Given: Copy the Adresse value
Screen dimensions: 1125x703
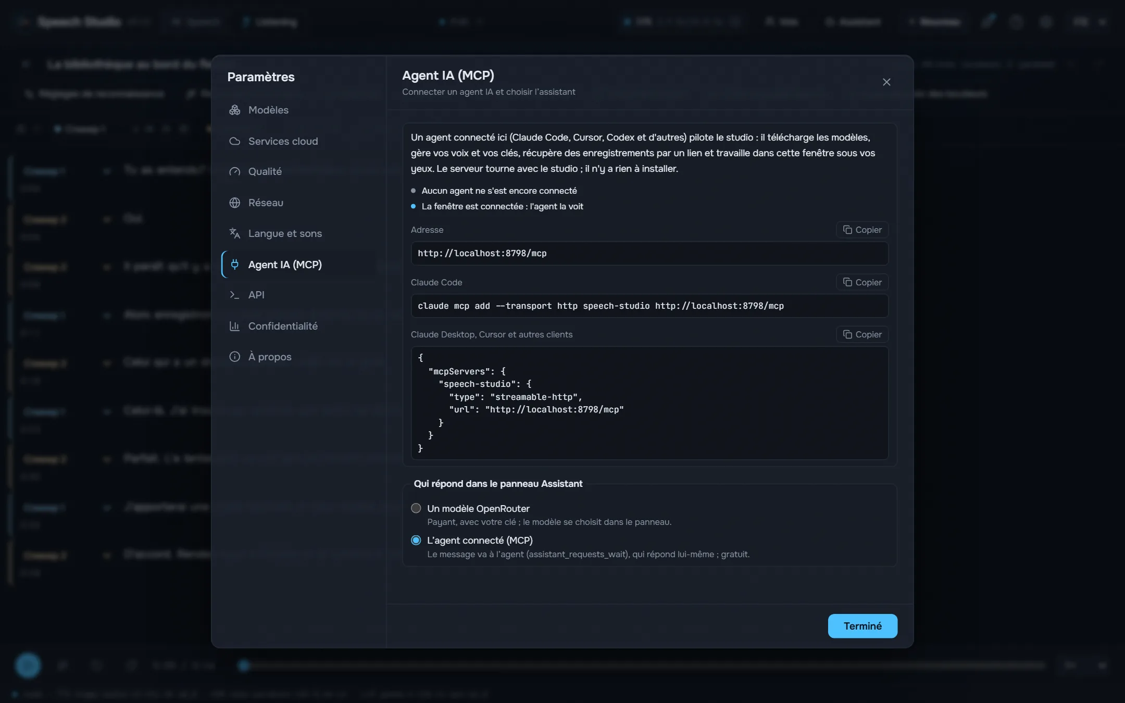Looking at the screenshot, I should (863, 230).
